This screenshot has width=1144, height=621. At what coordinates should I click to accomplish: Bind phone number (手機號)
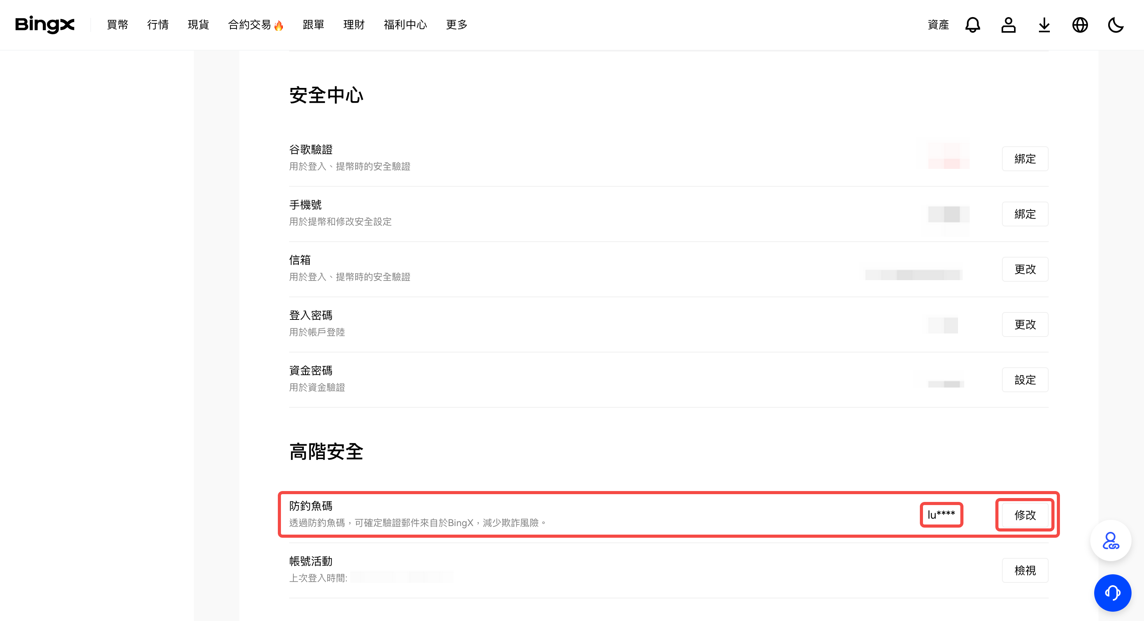pyautogui.click(x=1025, y=214)
